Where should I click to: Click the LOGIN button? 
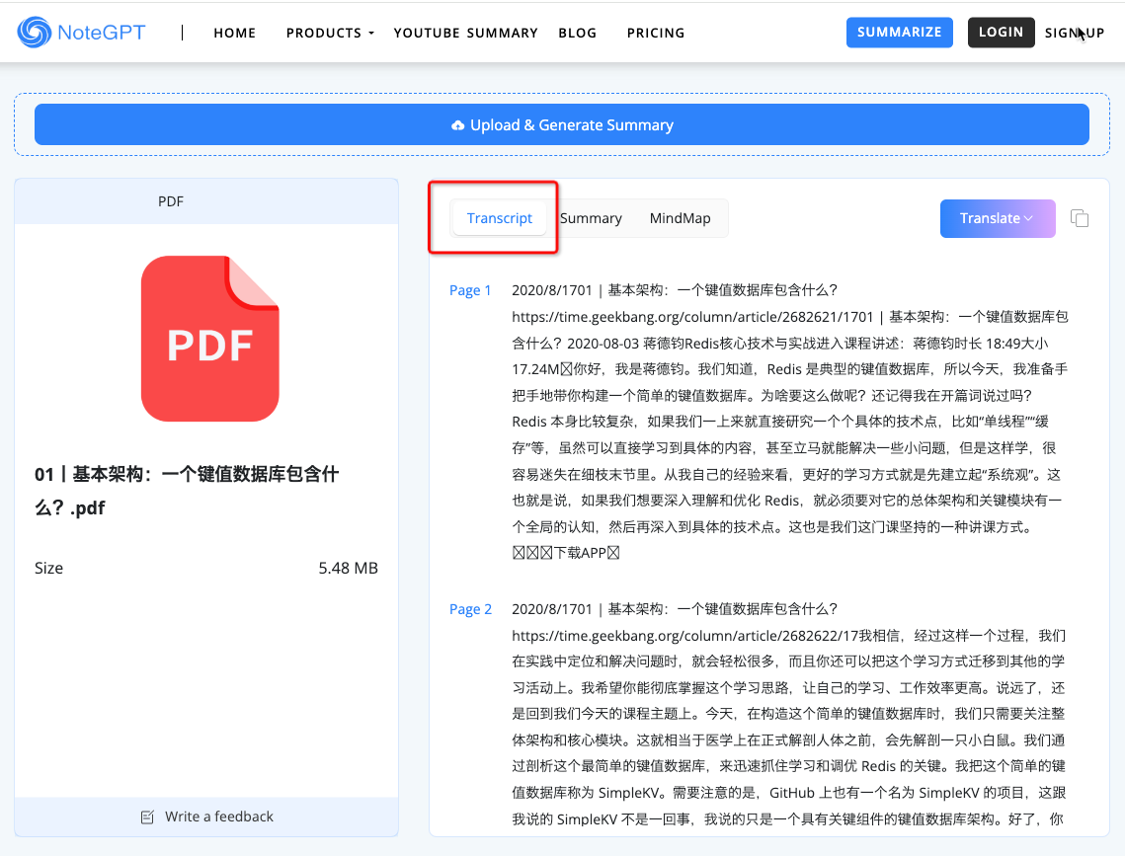coord(1001,33)
